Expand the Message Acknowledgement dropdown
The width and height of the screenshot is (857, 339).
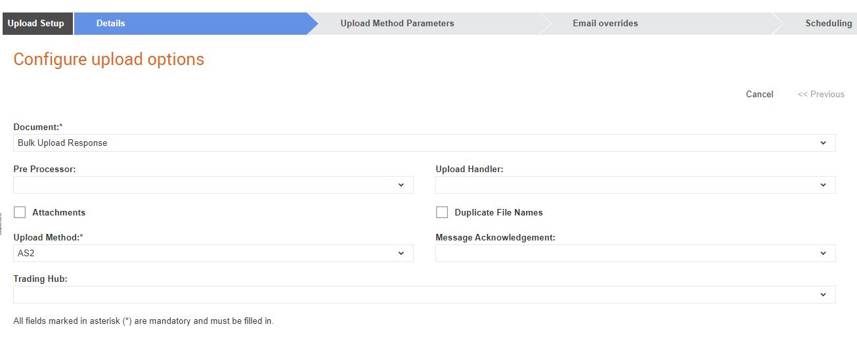[636, 254]
